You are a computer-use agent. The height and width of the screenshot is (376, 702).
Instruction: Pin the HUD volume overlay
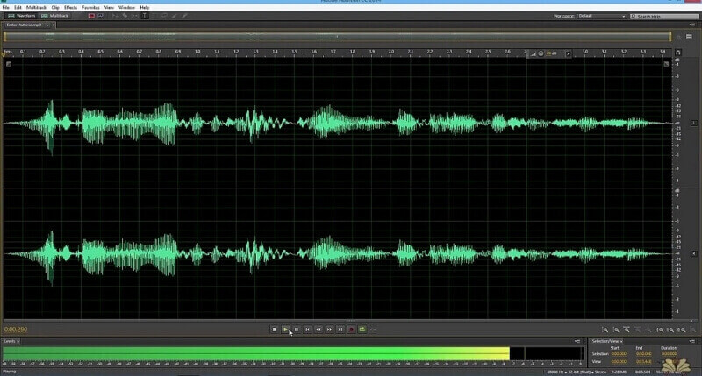point(568,53)
